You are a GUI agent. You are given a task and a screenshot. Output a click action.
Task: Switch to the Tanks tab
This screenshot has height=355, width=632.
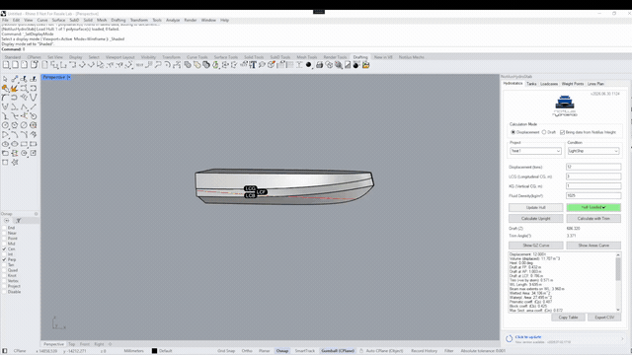tap(531, 84)
